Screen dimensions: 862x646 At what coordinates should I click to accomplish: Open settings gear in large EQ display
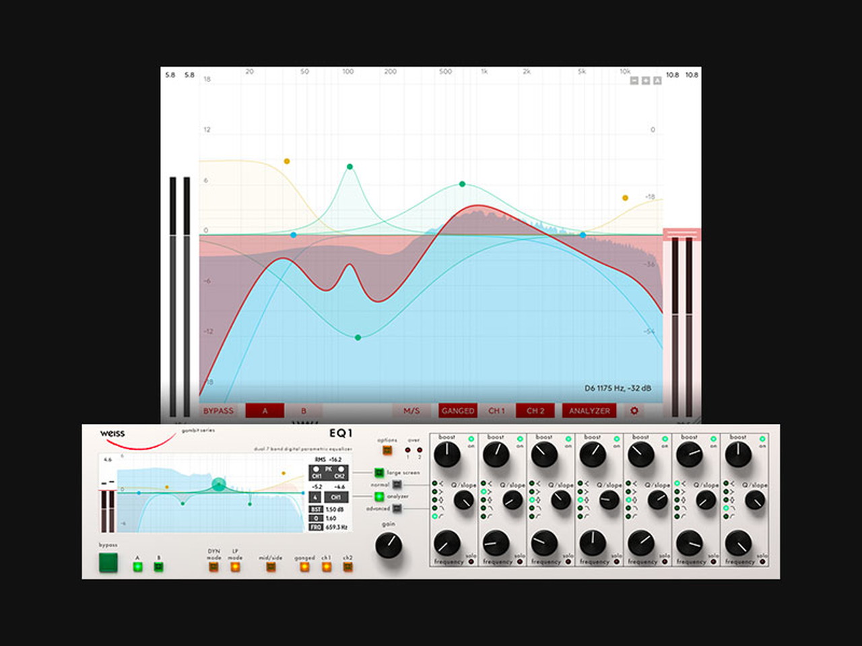(634, 410)
